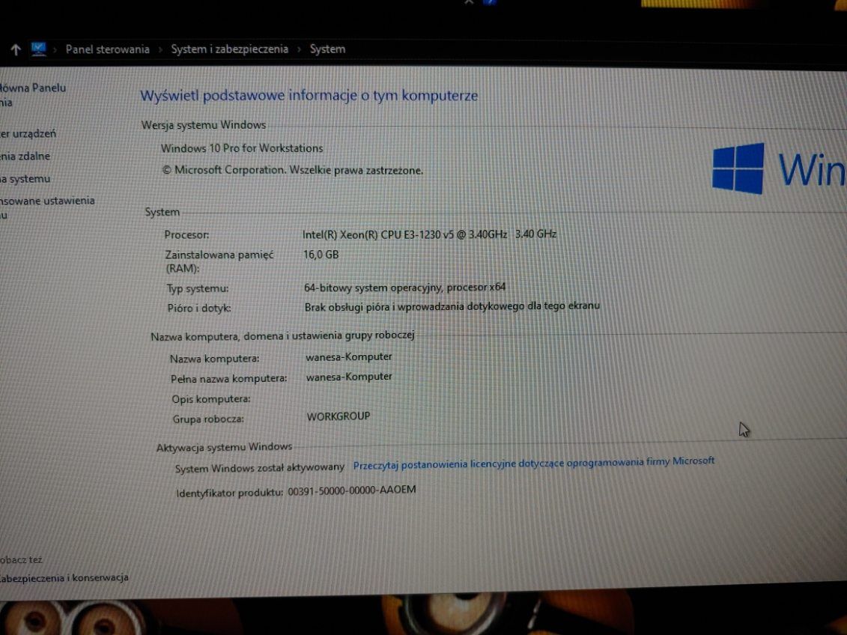Expand chevron after Panel sterowania breadcrumb
The image size is (847, 635).
160,49
